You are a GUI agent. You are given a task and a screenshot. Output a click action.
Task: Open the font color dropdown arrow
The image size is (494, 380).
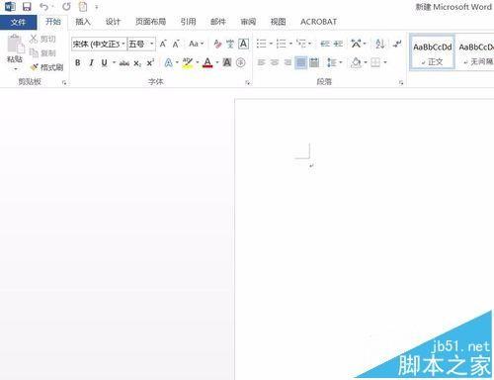217,62
